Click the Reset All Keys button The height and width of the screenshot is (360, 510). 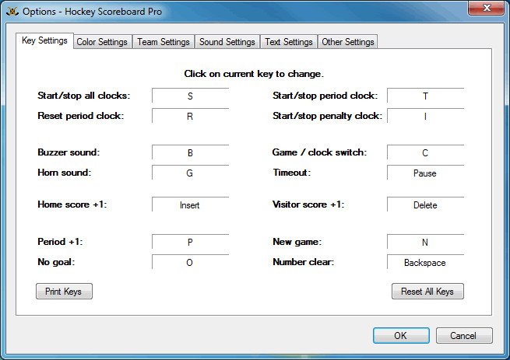pyautogui.click(x=427, y=291)
